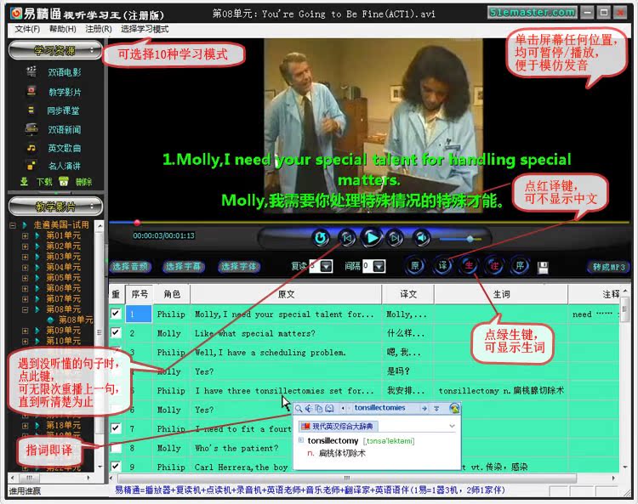
Task: Click the 选择字体 button
Action: [x=238, y=267]
